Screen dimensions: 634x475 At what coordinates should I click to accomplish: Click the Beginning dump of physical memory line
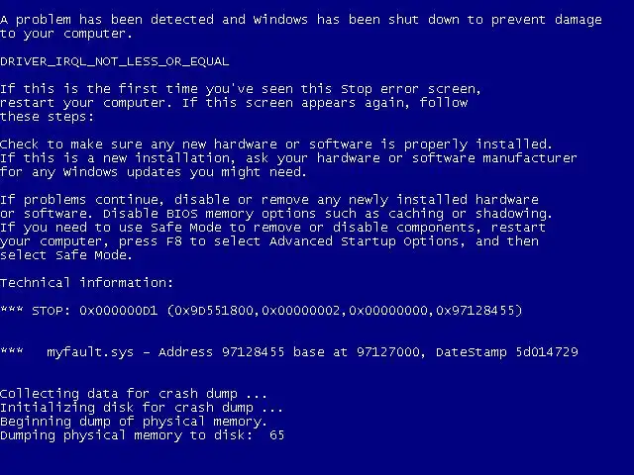134,422
